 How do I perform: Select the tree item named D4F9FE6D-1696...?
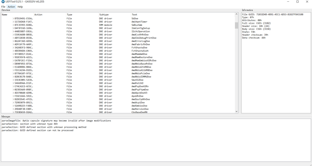[x=24, y=28]
